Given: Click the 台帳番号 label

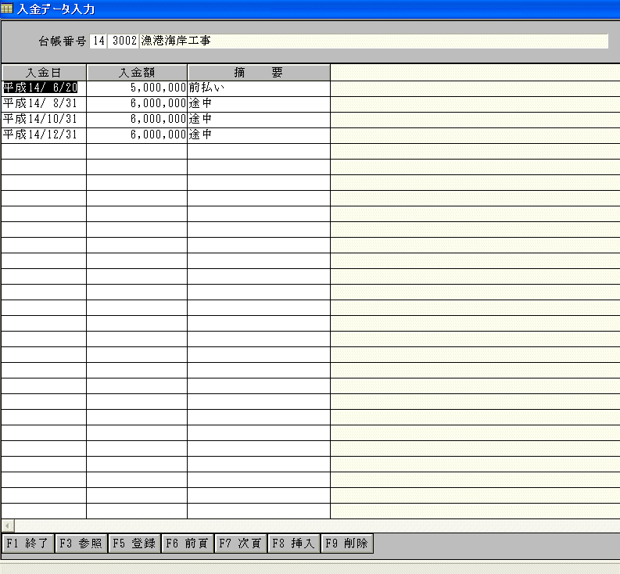Looking at the screenshot, I should [x=62, y=41].
